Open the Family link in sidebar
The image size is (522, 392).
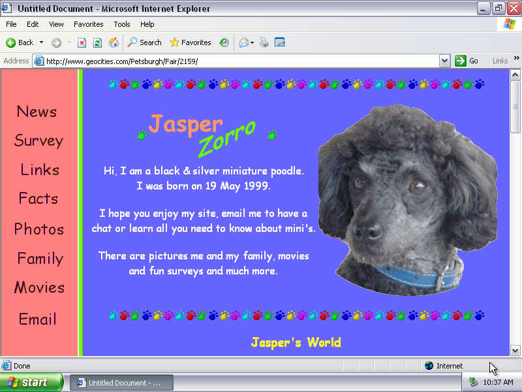(40, 258)
